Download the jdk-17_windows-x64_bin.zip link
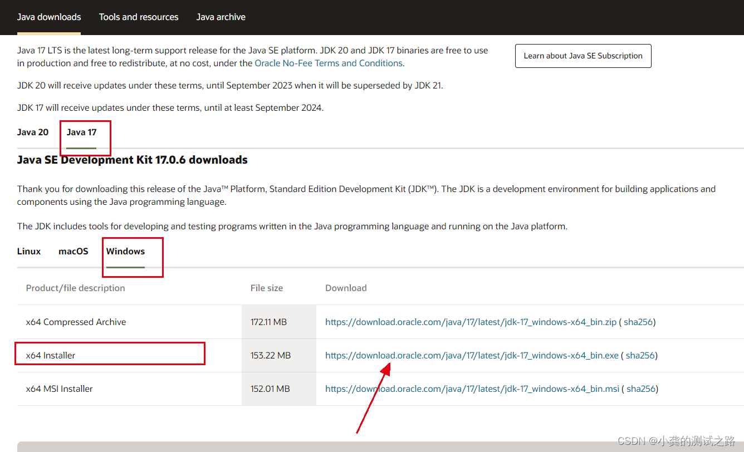 (471, 322)
